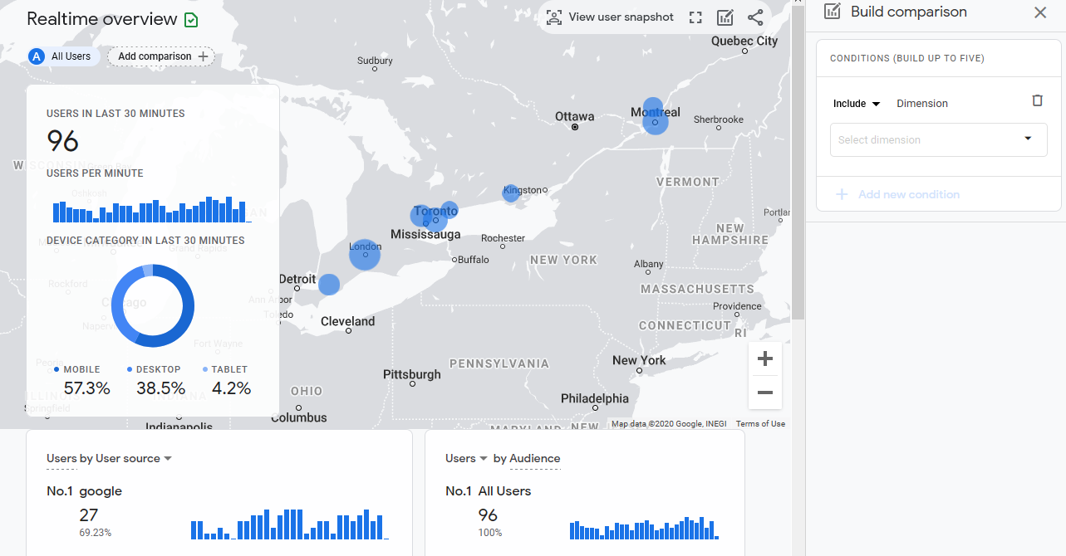1066x556 pixels.
Task: Click the Dimension label in condition row
Action: click(x=922, y=104)
